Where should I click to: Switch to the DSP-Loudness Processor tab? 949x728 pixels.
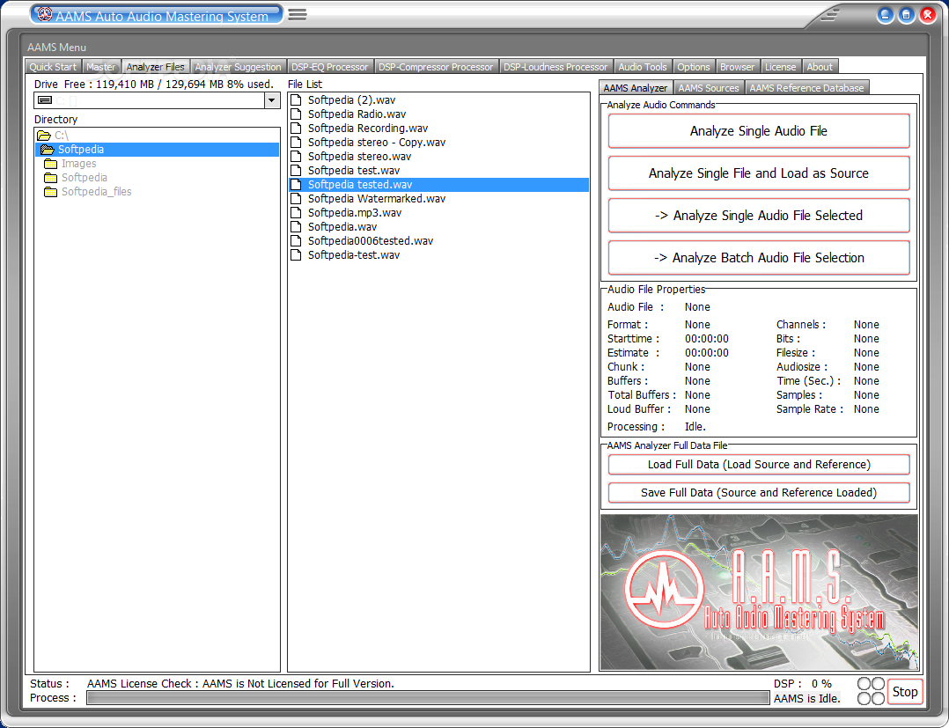[x=555, y=67]
